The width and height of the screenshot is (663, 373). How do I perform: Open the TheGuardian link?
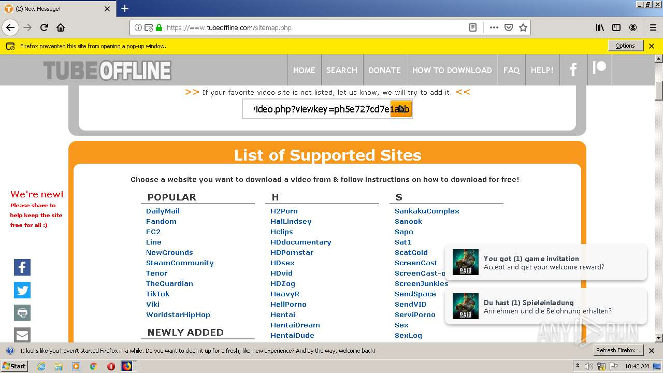[x=169, y=283]
